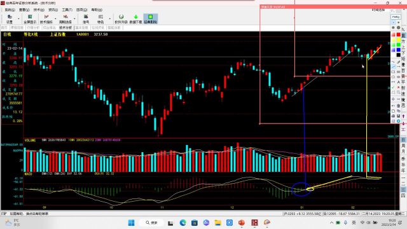The width and height of the screenshot is (407, 229).
Task: Switch chart period to 周 weekly
Action: click(403, 146)
